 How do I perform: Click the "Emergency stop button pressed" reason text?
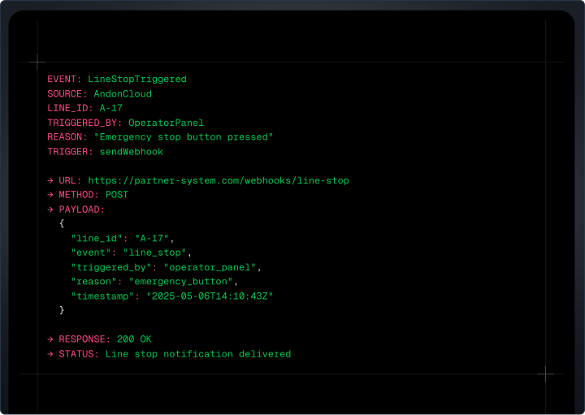[x=184, y=137]
